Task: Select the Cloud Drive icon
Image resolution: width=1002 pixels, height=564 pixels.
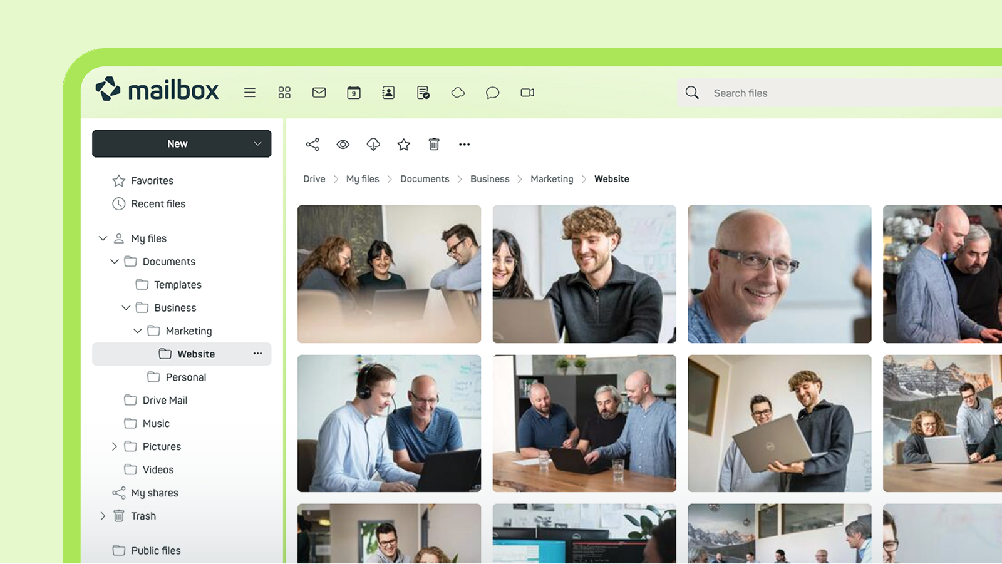Action: coord(458,92)
